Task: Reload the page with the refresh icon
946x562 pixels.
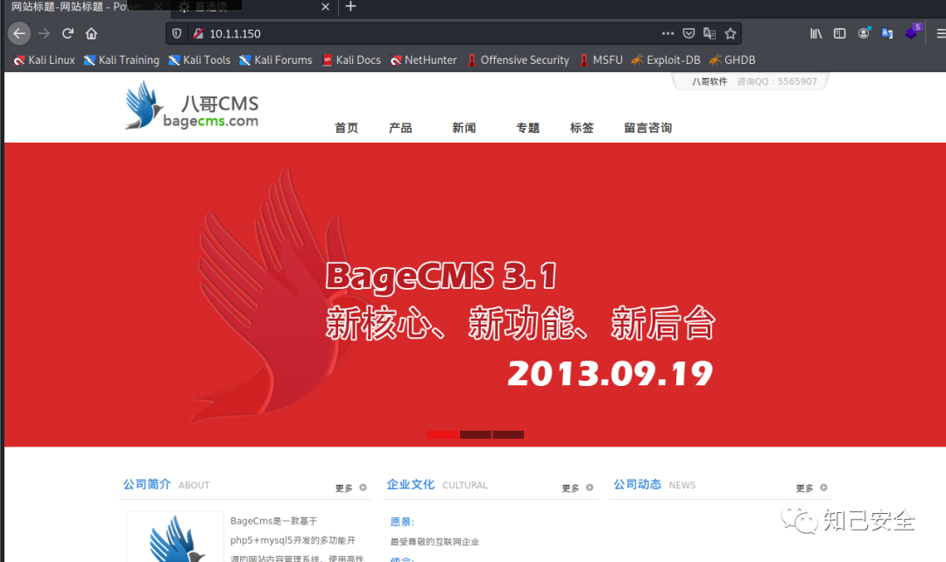Action: click(x=67, y=33)
